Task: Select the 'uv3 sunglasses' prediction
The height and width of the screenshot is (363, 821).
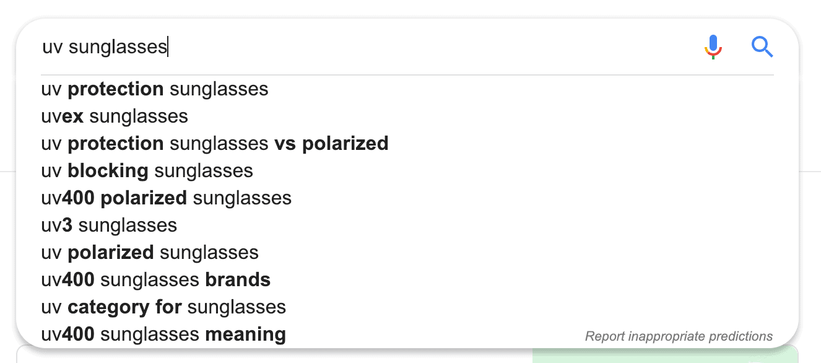Action: [x=108, y=225]
